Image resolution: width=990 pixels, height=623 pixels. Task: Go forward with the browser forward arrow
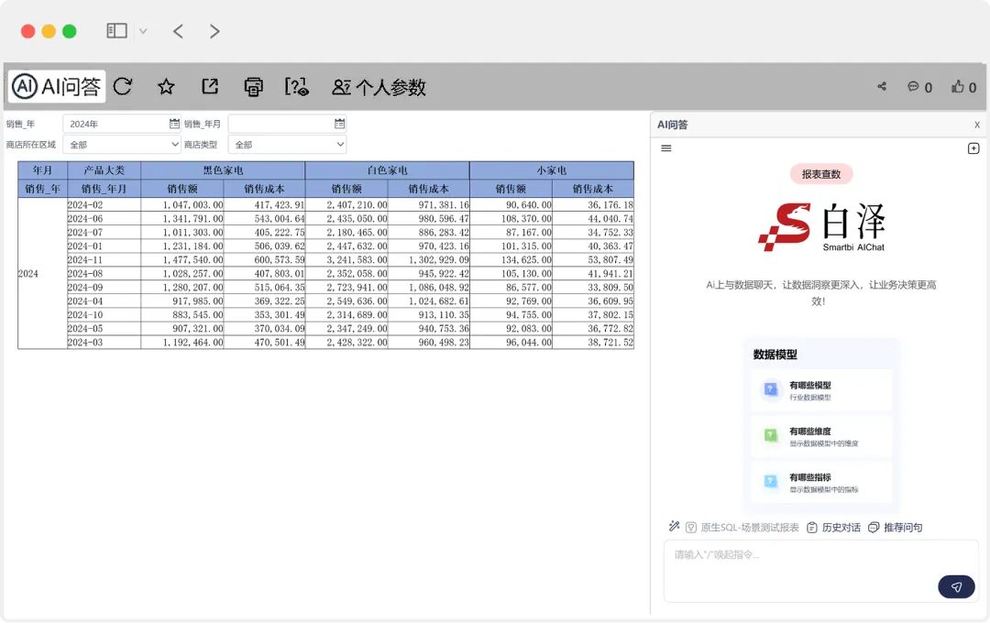214,31
